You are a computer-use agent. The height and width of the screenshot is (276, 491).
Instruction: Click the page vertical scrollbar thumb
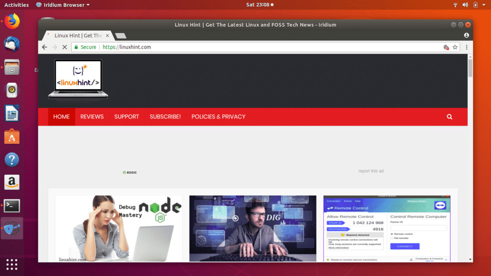470,68
